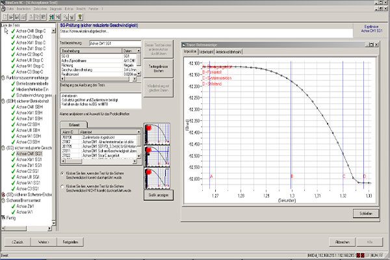This screenshot has height=260, width=390.
Task: Click the Weiter button
Action: point(44,242)
